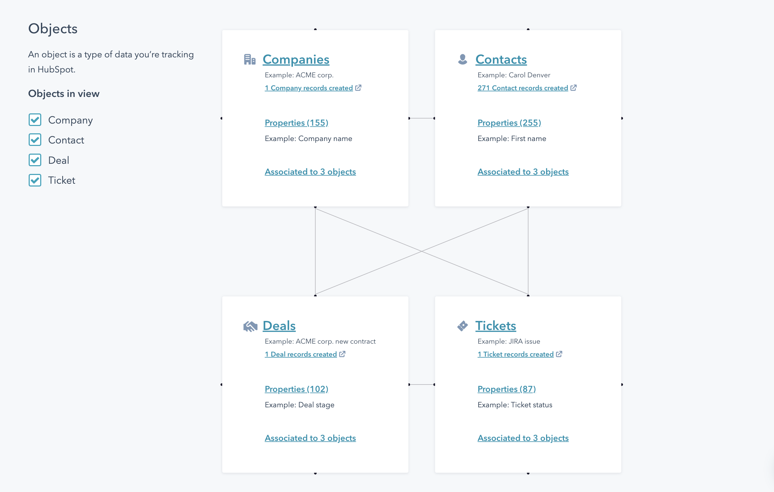Click Properties 255 link for Contacts
The height and width of the screenshot is (492, 774).
508,122
